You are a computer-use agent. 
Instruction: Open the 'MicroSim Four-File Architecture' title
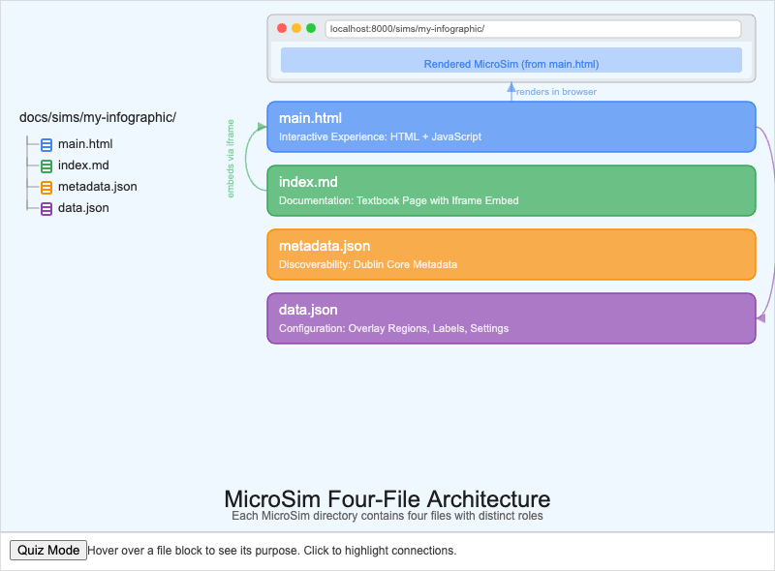[387, 500]
